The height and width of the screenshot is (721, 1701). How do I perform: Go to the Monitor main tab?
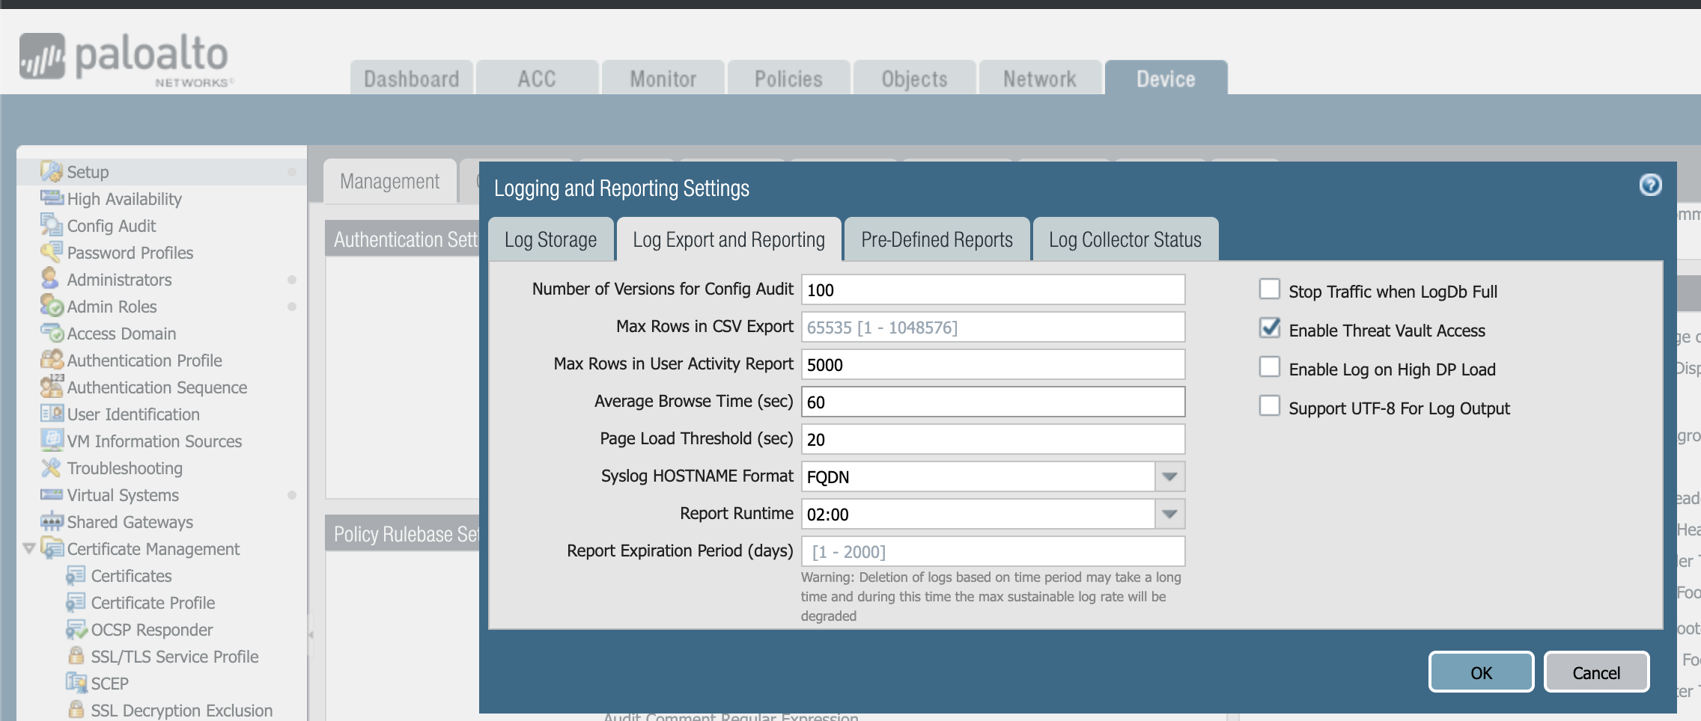pos(663,79)
